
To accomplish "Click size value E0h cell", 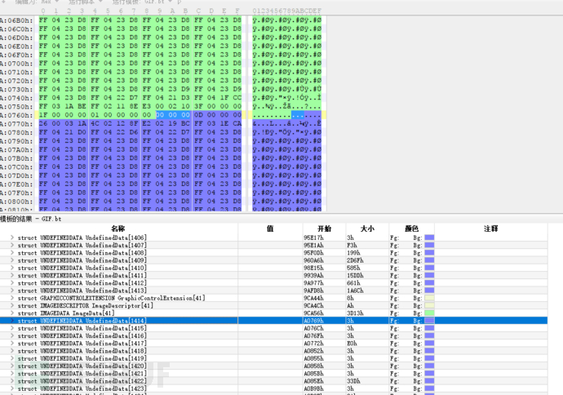I will pyautogui.click(x=352, y=343).
